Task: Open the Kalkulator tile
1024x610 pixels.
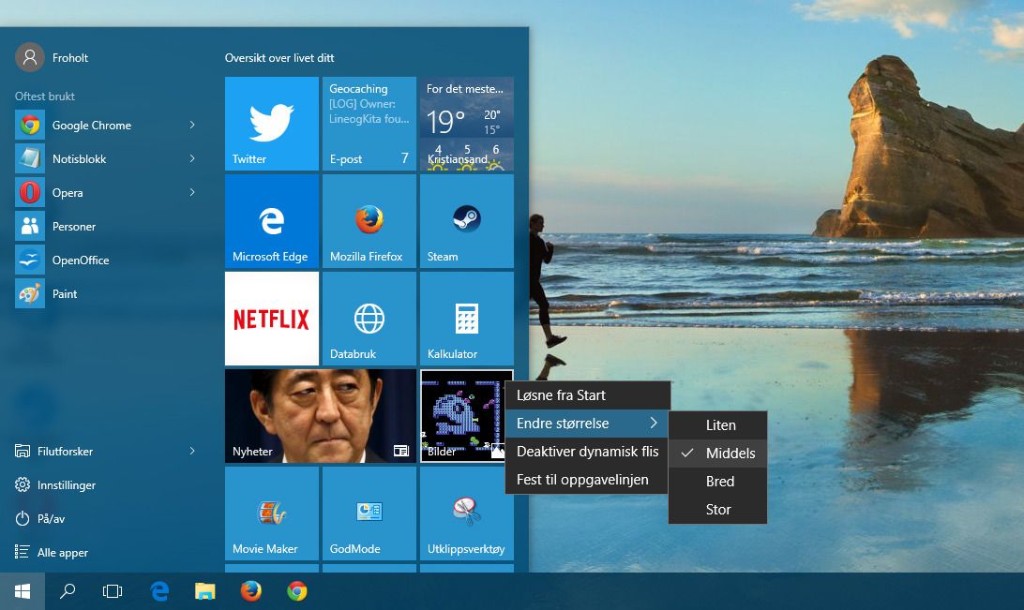Action: coord(467,319)
